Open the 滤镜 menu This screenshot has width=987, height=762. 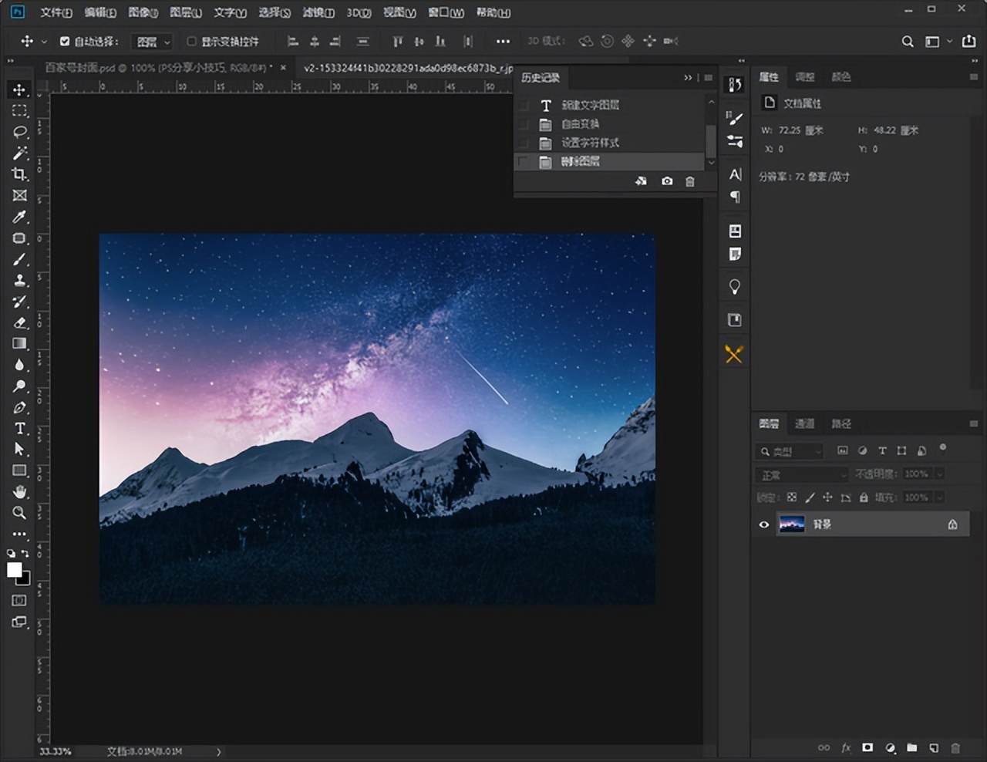318,12
